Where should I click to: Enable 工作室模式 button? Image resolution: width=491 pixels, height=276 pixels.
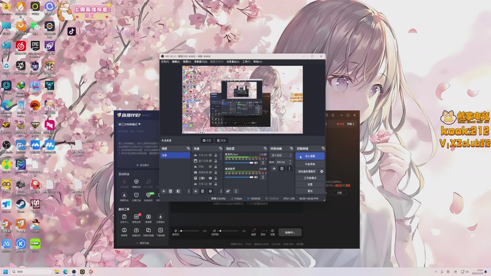click(310, 178)
